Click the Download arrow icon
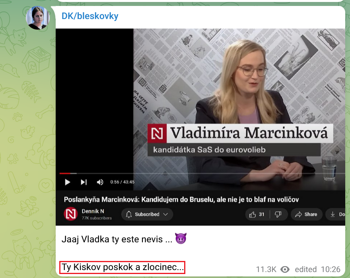350x278 pixels. click(332, 214)
